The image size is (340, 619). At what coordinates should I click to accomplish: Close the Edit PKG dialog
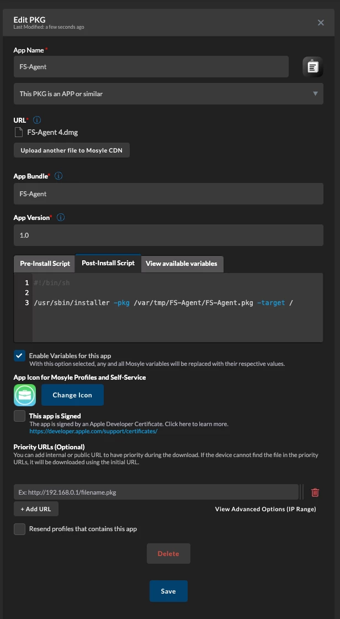click(x=321, y=23)
